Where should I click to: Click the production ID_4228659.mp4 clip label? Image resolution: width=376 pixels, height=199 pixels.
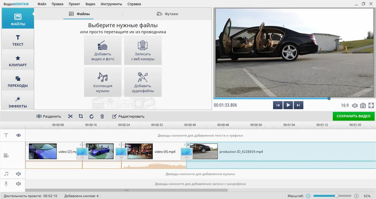tap(241, 152)
